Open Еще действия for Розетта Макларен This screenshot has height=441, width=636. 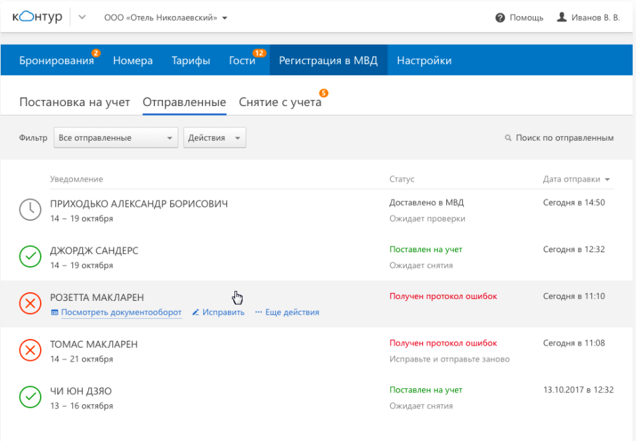pyautogui.click(x=292, y=313)
